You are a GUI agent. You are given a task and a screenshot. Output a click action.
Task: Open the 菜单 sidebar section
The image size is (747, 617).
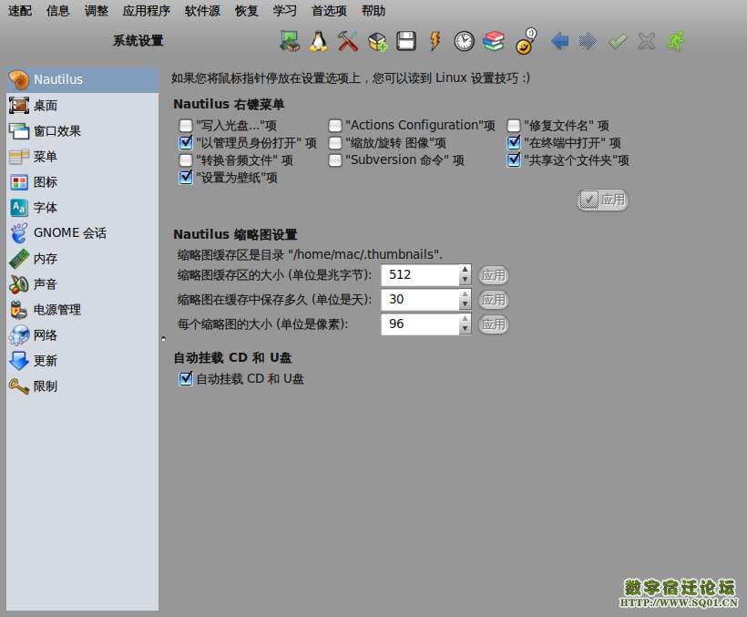point(82,156)
